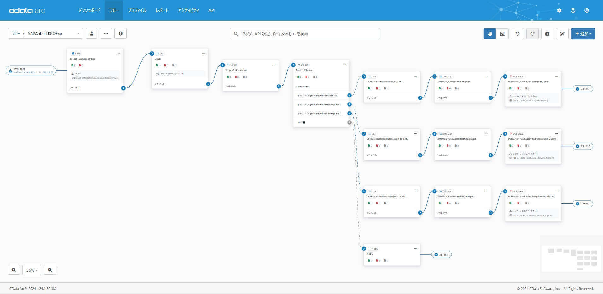Screen dimensions: 603x294
Task: Open the user account icon
Action: point(587,10)
